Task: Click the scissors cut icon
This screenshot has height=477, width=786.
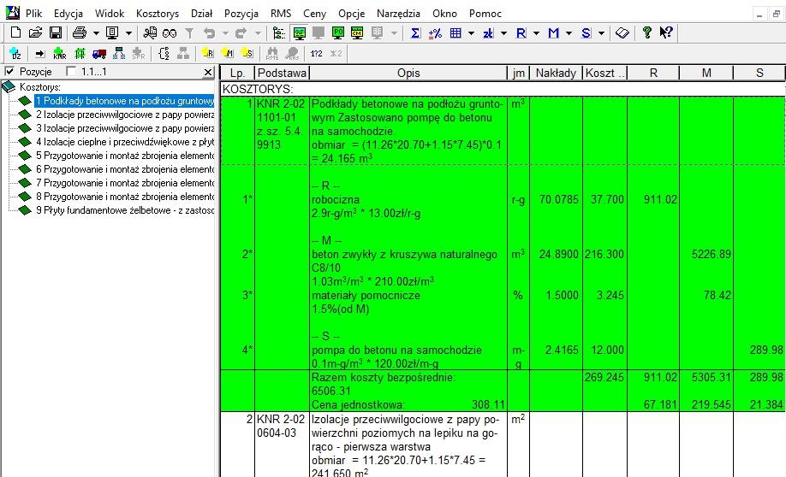Action: (x=151, y=32)
